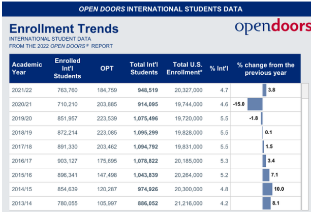The image size is (311, 212).
Task: Sort by Enrolled Int'l Students column header
Action: tap(68, 69)
